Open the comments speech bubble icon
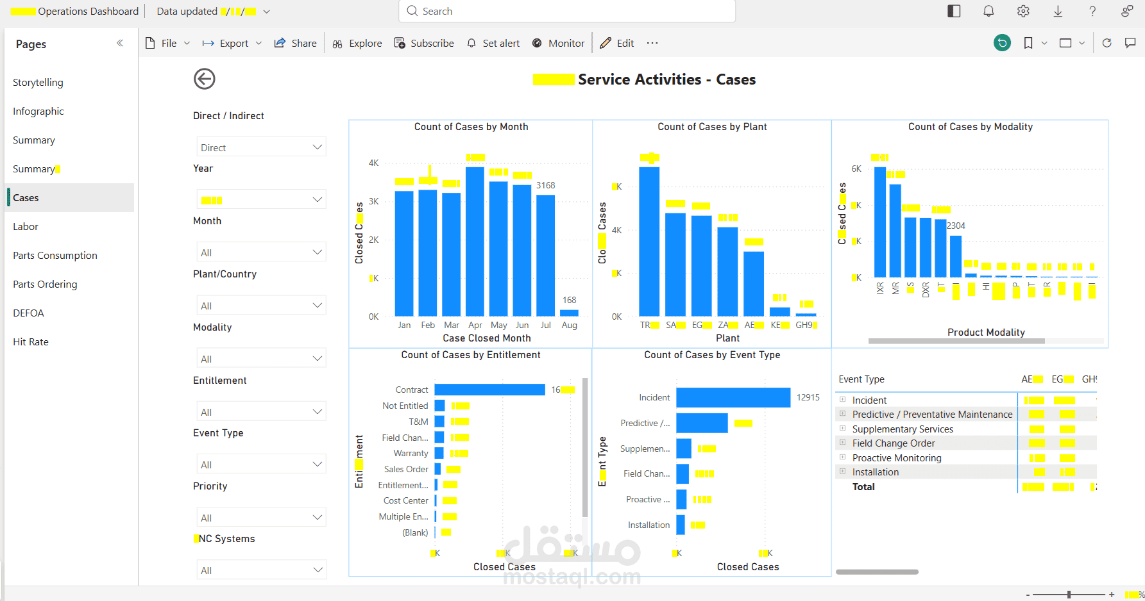This screenshot has height=601, width=1145. 1130,43
